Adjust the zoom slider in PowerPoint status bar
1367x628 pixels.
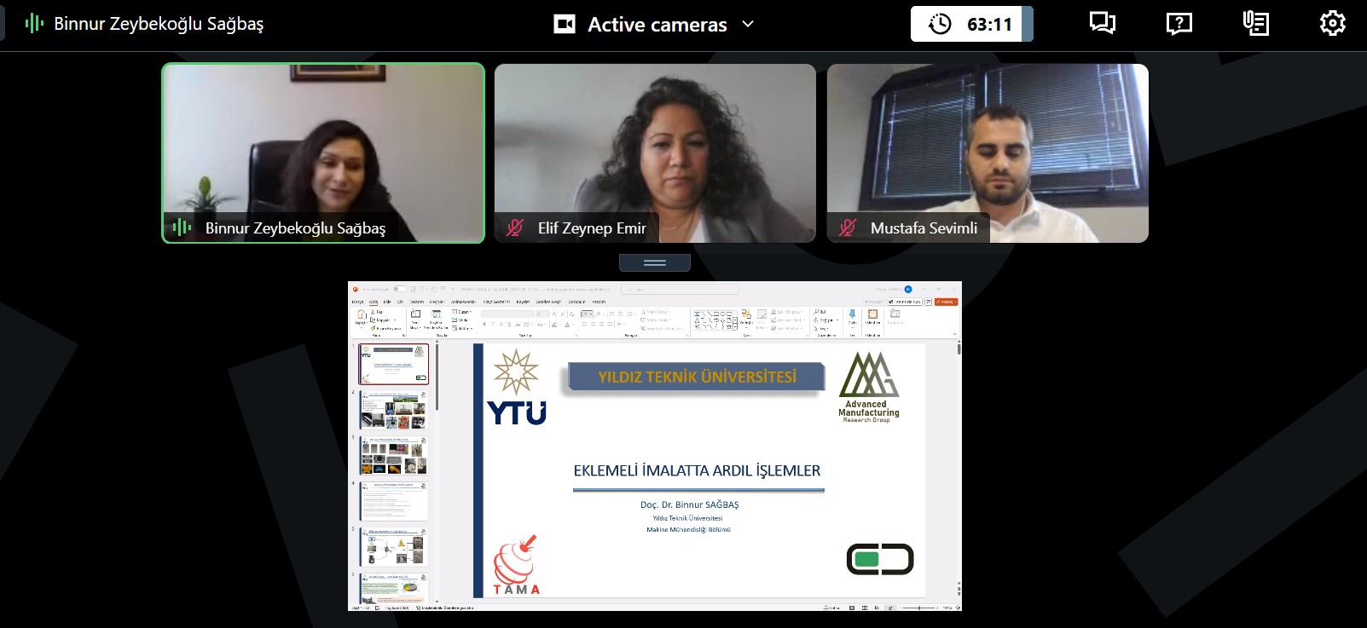click(919, 608)
